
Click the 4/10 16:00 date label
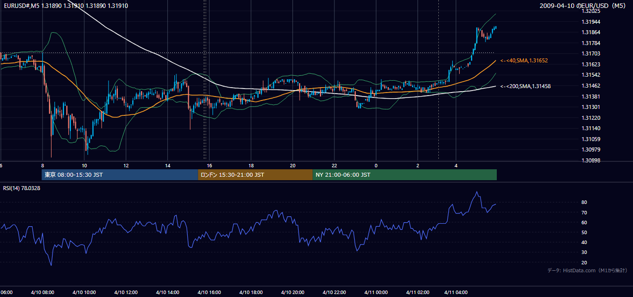point(210,293)
